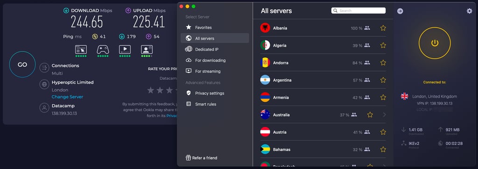Click the download ping icon showing 179
The image size is (478, 169).
click(x=122, y=36)
